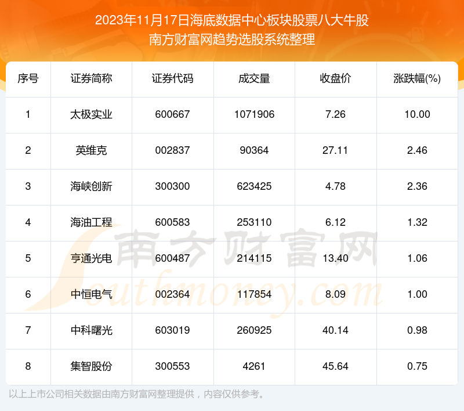The height and width of the screenshot is (411, 464).
Task: Click change percentage 1.06
Action: tap(417, 258)
